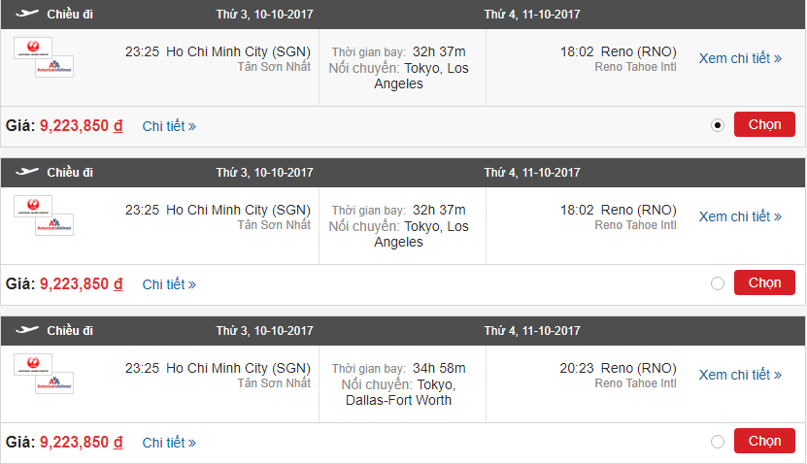Viewport: 807px width, 464px height.
Task: Open 'Xem chi tiết' for the Dallas-Fort Worth flight
Action: pos(740,375)
